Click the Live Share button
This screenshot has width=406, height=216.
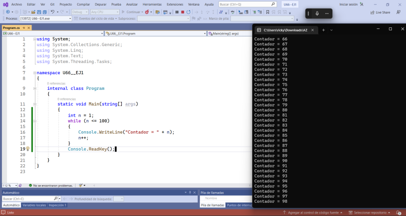point(380,12)
